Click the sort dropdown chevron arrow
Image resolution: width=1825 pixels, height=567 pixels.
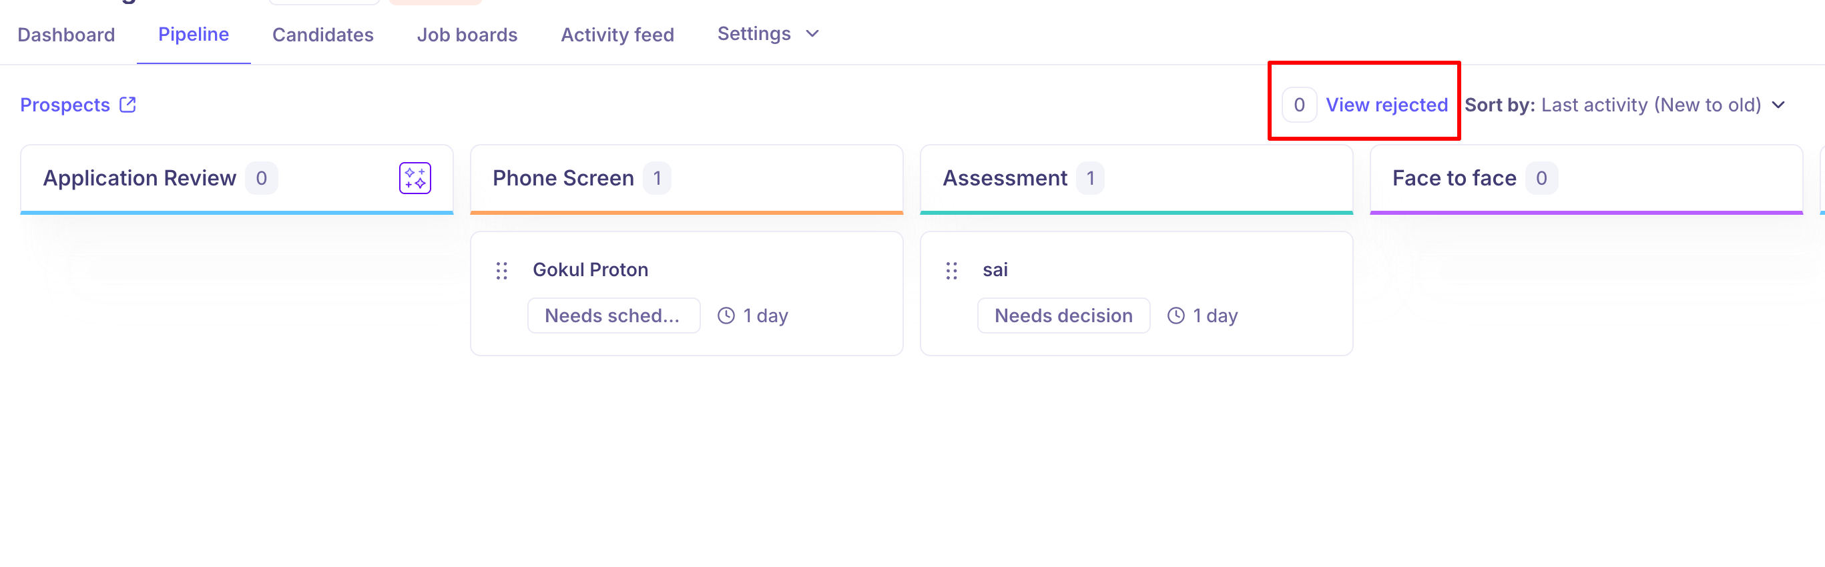pos(1778,105)
